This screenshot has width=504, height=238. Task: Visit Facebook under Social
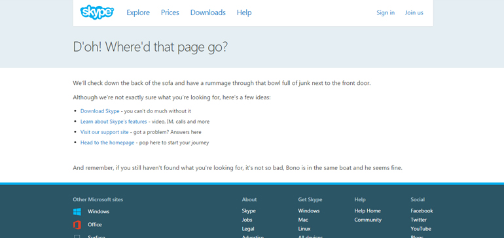tap(422, 211)
